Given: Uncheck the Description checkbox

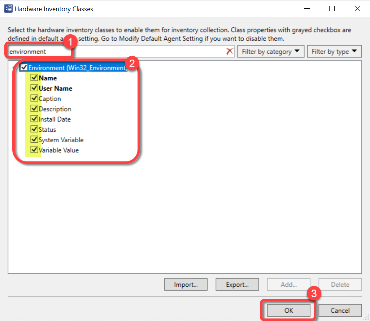Looking at the screenshot, I should pos(34,109).
